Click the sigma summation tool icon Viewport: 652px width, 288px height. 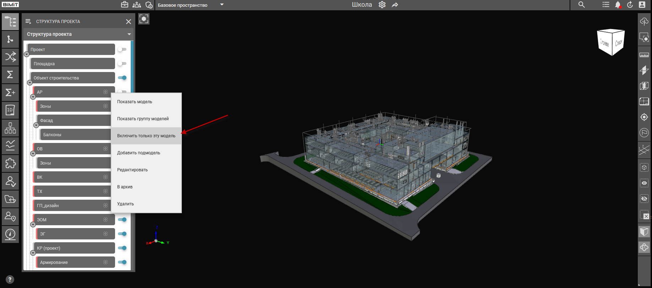tap(10, 74)
